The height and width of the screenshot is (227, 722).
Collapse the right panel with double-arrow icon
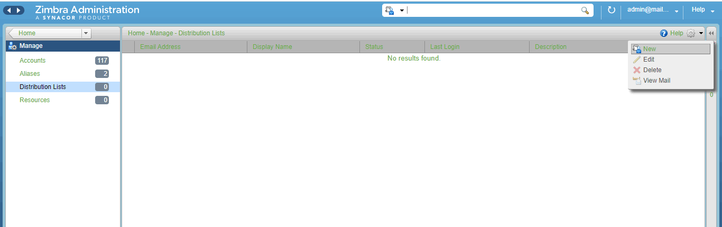(x=711, y=33)
